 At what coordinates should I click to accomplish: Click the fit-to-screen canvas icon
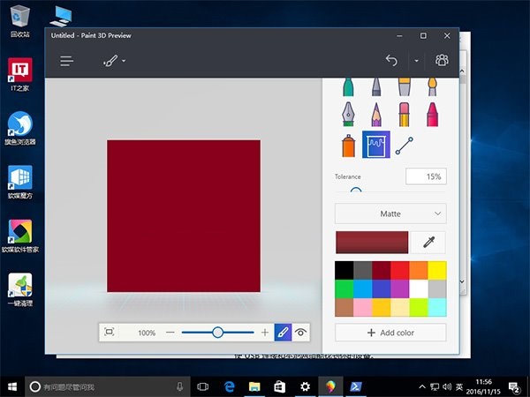[x=110, y=333]
